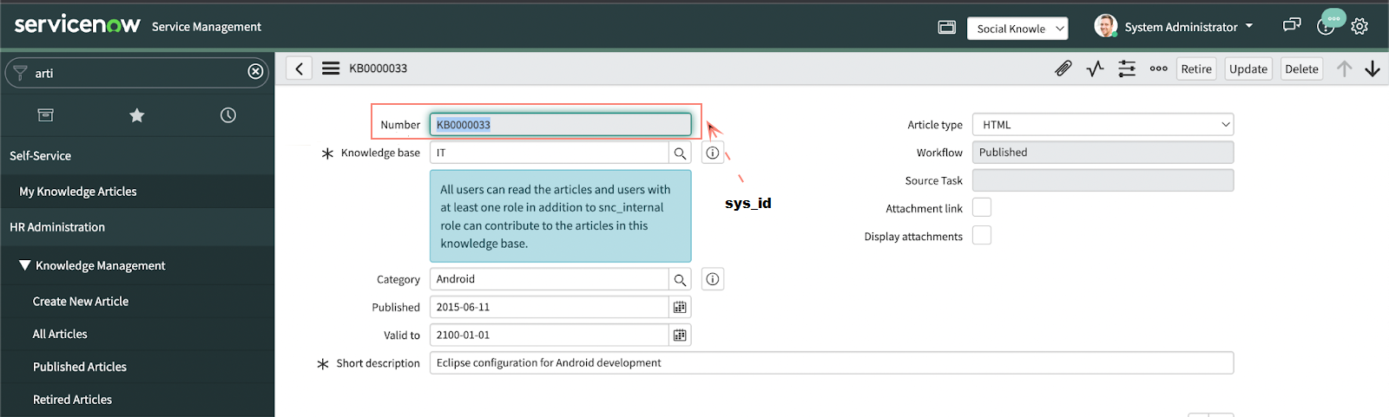Image resolution: width=1389 pixels, height=417 pixels.
Task: Click the personalize form sliders icon
Action: [x=1127, y=68]
